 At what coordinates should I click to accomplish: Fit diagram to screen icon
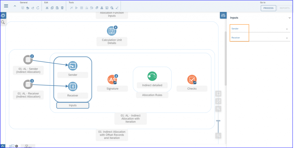click(218, 93)
